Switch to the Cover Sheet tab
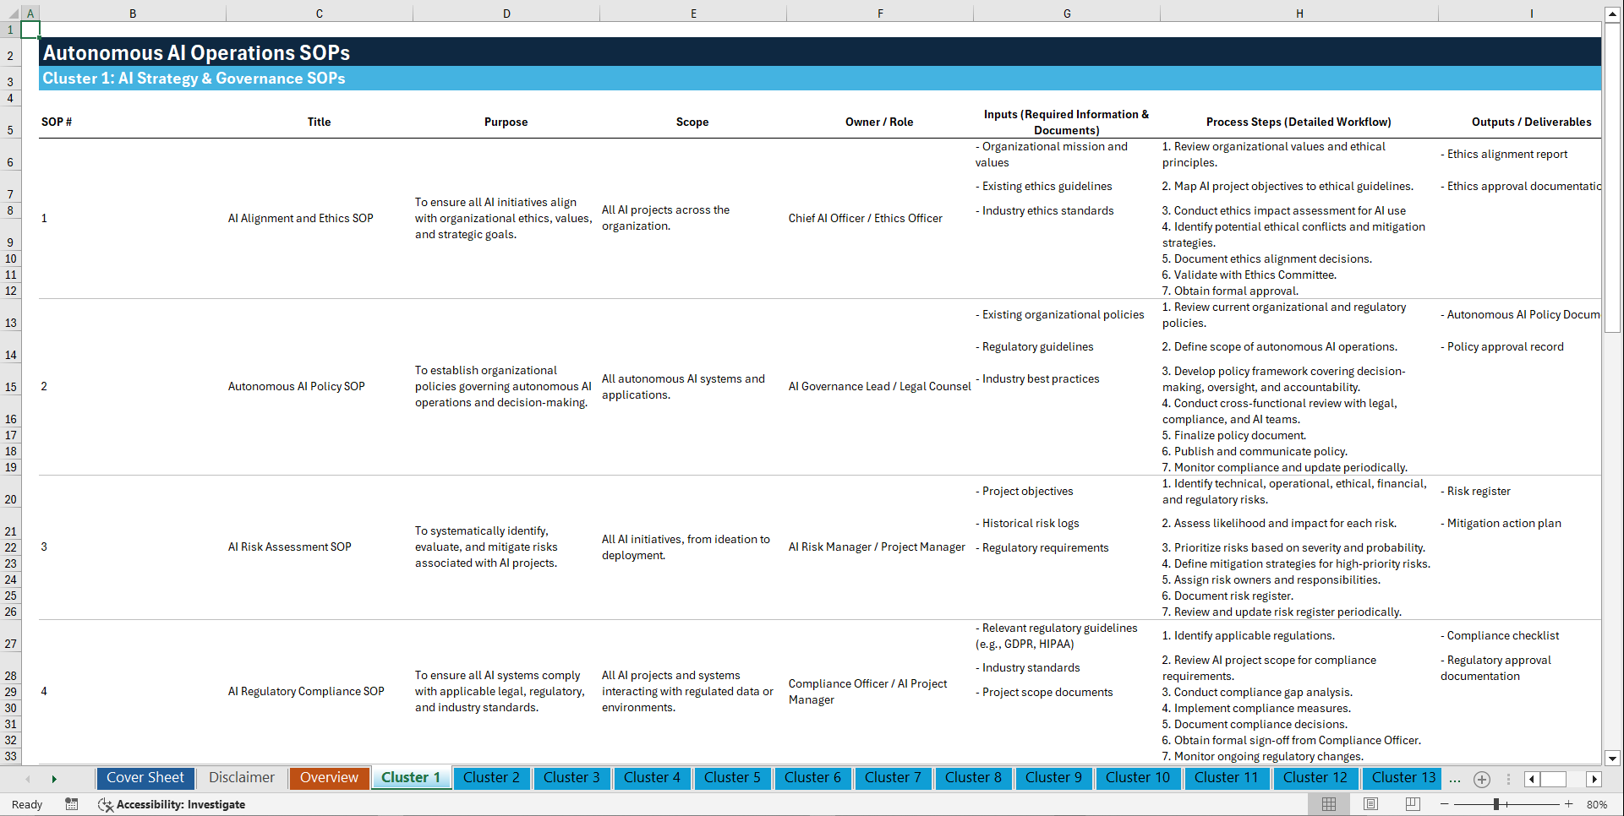 point(145,777)
